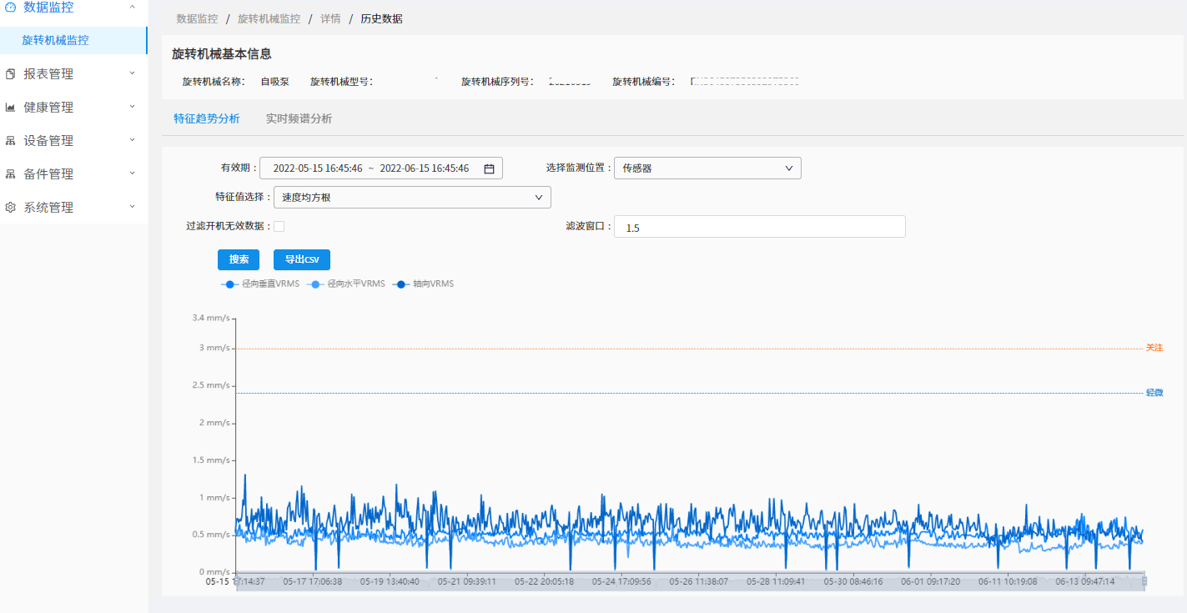Viewport: 1187px width, 613px height.
Task: Click the 报表管理 document icon
Action: click(x=10, y=74)
